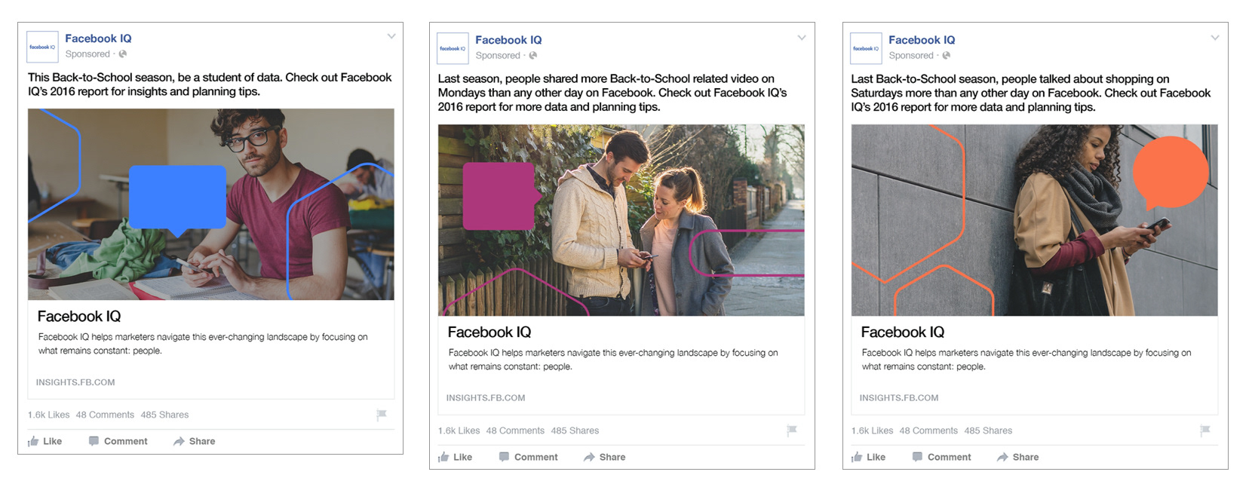Open the Facebook IQ page name in the first ad header

[x=98, y=38]
